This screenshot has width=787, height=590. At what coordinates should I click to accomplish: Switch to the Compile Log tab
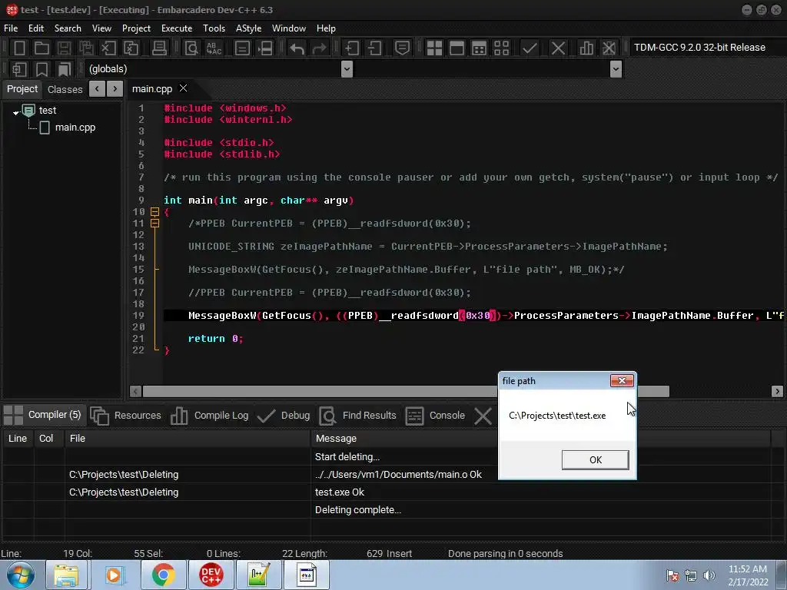[210, 416]
